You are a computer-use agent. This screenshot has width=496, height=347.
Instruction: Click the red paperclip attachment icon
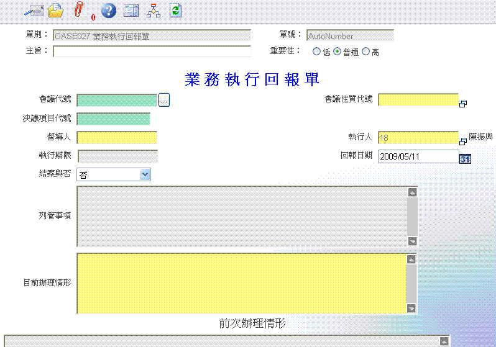click(x=79, y=10)
